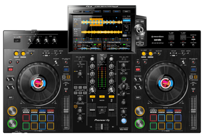Hit the purple performance pad on deck 1
202x137 pixels.
50,118
